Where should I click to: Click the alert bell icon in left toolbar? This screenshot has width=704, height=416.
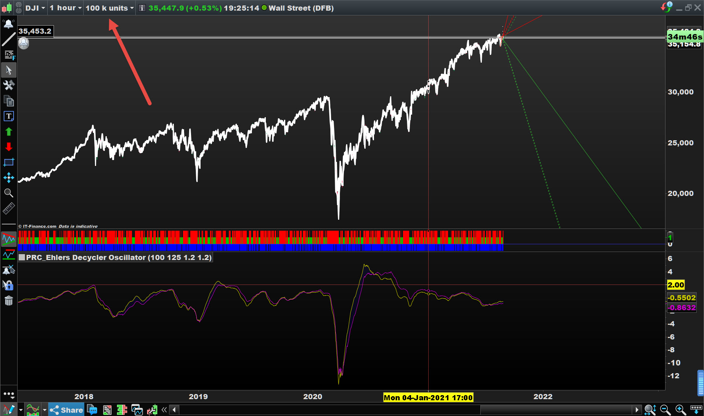click(x=8, y=25)
